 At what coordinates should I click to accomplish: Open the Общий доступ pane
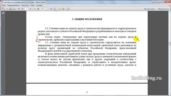pyautogui.click(x=164, y=9)
